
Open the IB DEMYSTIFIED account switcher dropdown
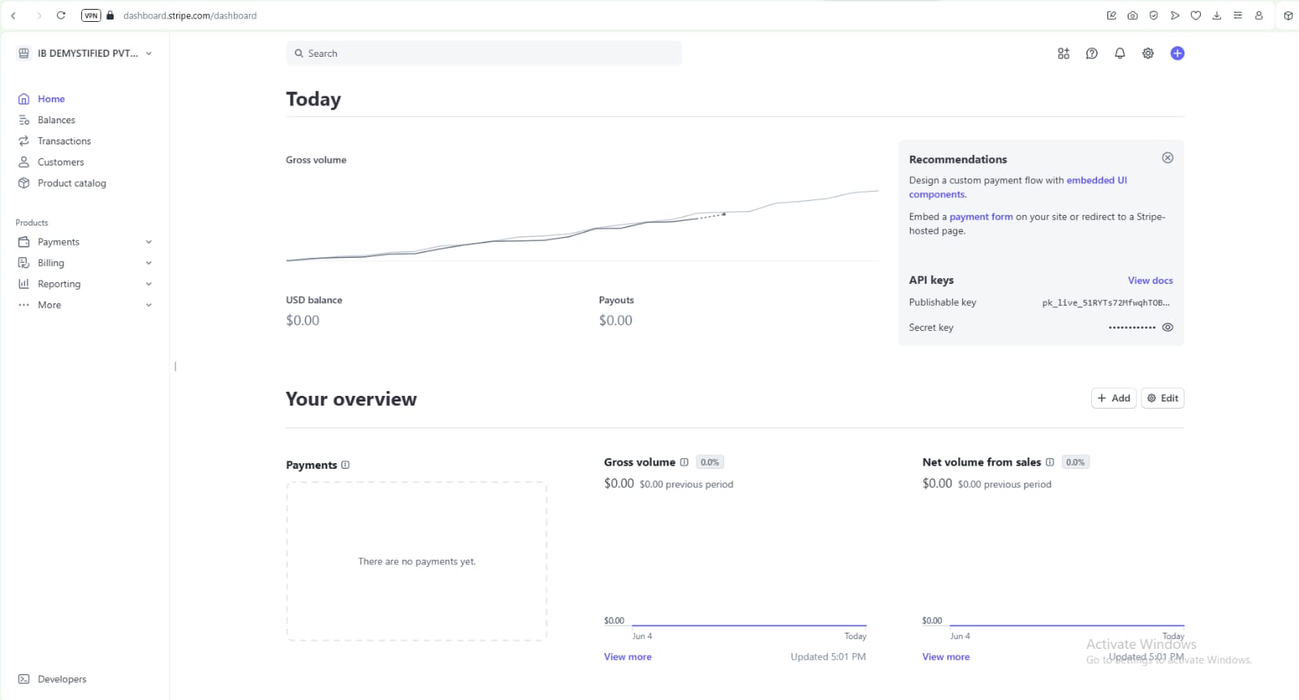click(x=85, y=54)
